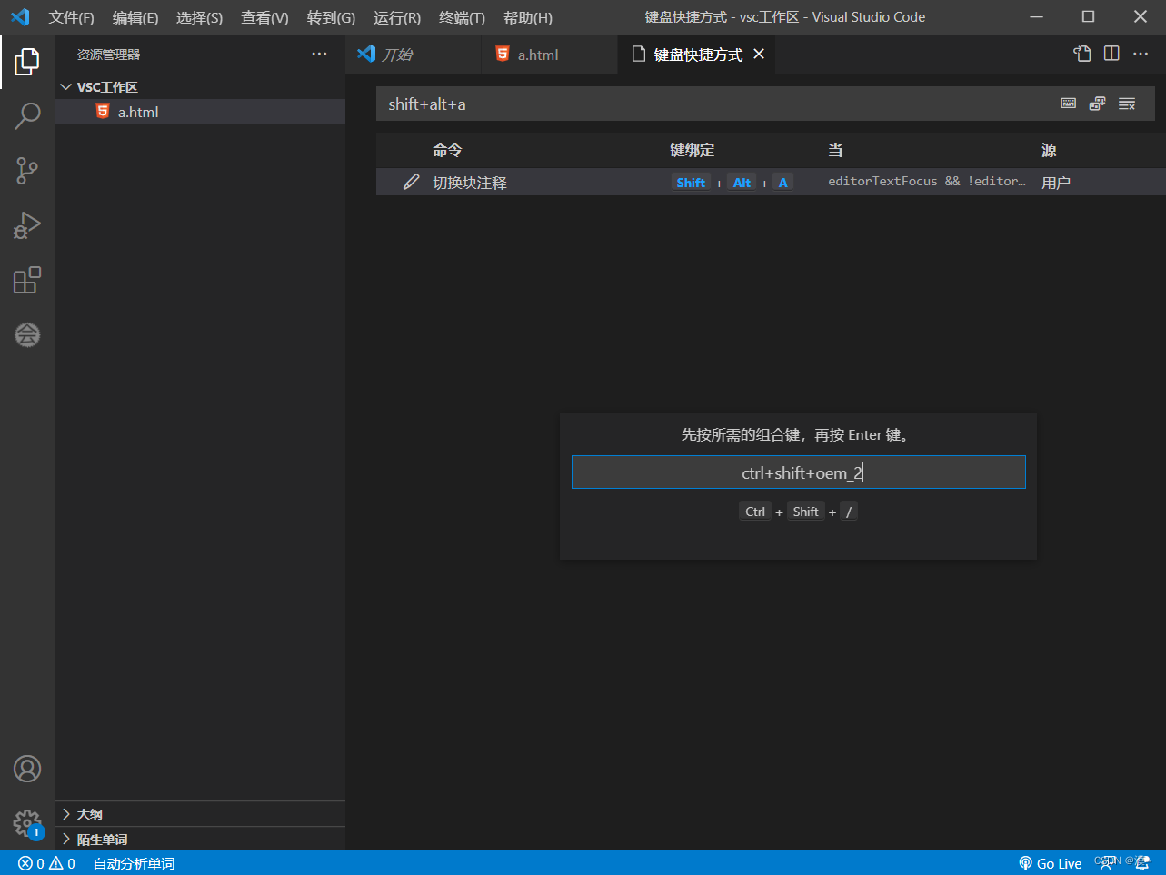This screenshot has height=875, width=1166.
Task: Click the 用户 source cell
Action: 1056,183
